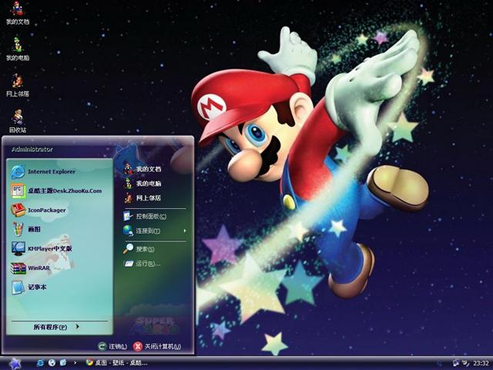The image size is (493, 370).
Task: Click the 注销 log off button
Action: 112,347
